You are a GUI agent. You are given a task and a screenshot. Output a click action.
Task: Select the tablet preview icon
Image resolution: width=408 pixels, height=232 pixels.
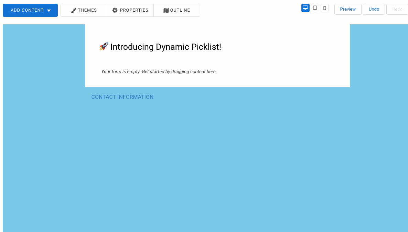[315, 8]
